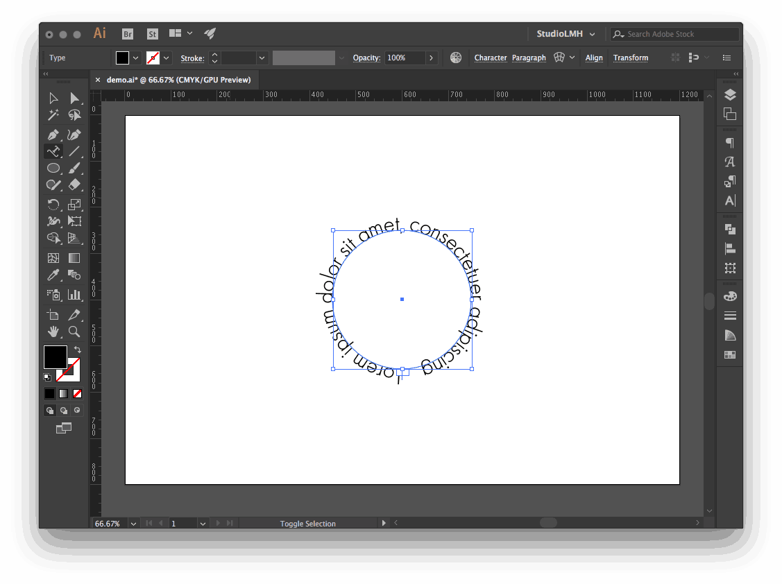Set fill to None mode
This screenshot has width=782, height=584.
[77, 393]
